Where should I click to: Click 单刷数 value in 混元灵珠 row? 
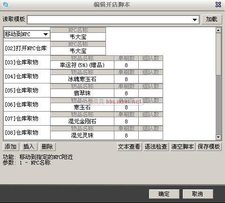(126, 135)
